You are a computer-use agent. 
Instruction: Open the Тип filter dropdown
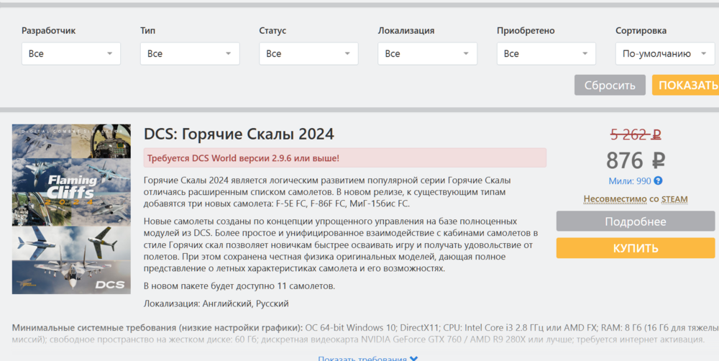point(190,54)
